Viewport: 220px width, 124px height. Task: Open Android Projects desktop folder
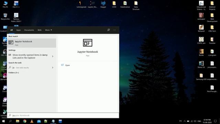pyautogui.click(x=212, y=6)
